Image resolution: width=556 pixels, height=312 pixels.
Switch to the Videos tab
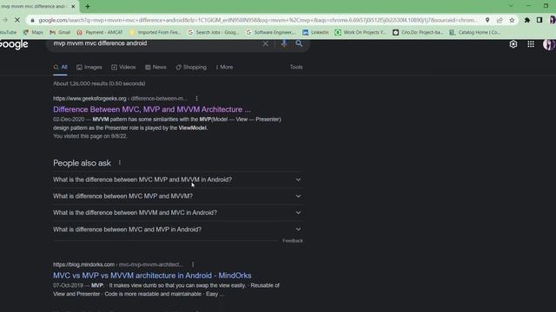(x=123, y=67)
